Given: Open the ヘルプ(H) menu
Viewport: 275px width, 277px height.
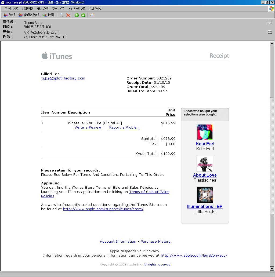Looking at the screenshot, I should coord(95,9).
